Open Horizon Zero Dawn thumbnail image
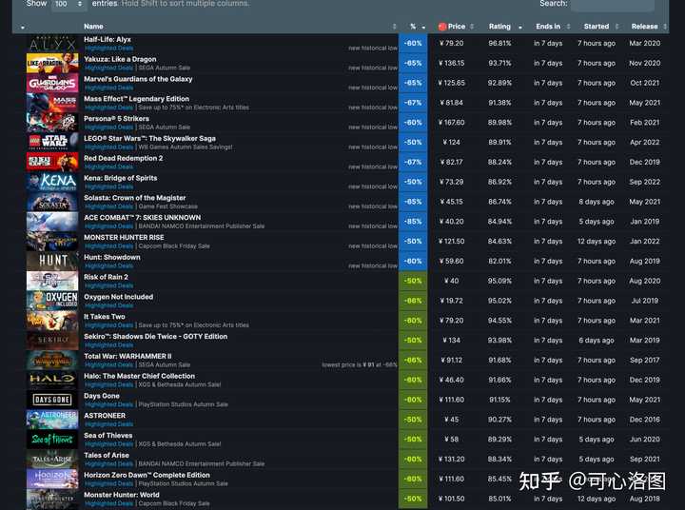This screenshot has height=510, width=685. 52,479
